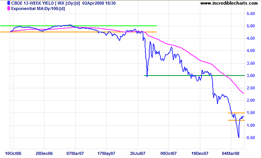Click the 5.00 y-axis label
261x158 pixels.
(x=251, y=26)
